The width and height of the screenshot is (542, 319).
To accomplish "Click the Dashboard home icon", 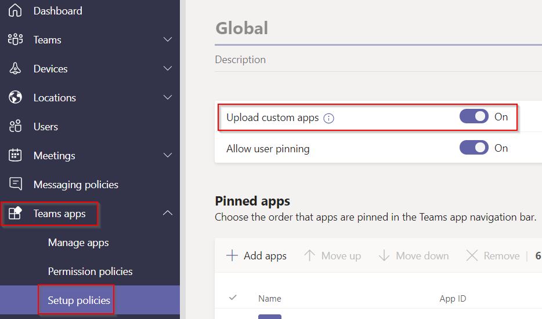I will click(15, 10).
